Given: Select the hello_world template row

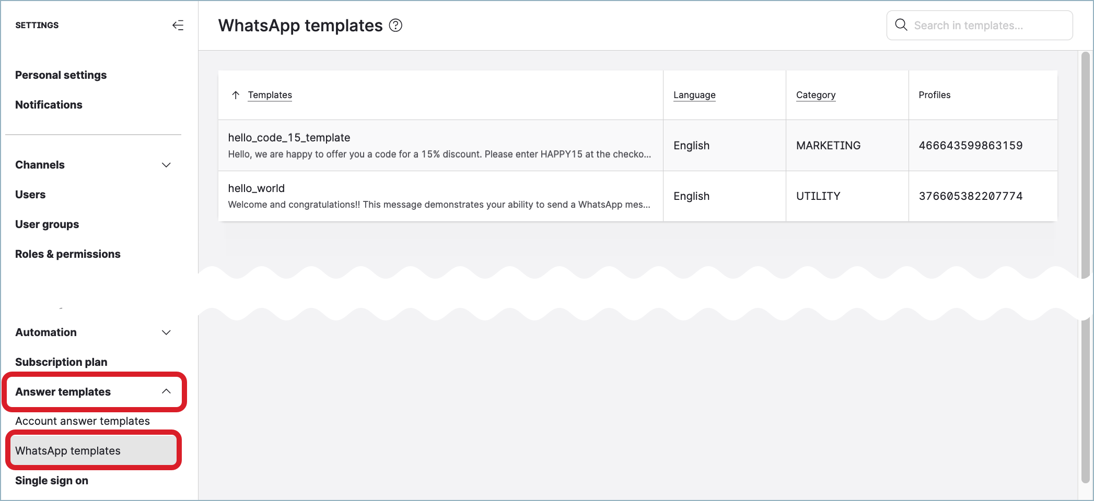Looking at the screenshot, I should point(440,196).
